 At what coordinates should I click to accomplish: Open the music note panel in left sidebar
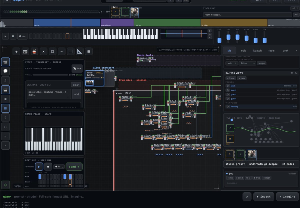pos(5,80)
